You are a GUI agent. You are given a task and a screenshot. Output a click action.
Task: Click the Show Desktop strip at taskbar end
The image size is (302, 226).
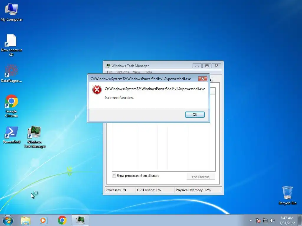(300, 220)
